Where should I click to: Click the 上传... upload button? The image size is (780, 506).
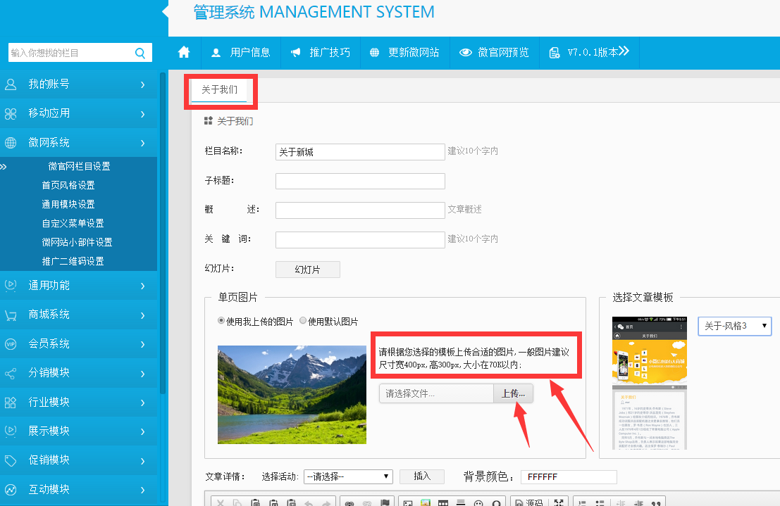tap(513, 393)
